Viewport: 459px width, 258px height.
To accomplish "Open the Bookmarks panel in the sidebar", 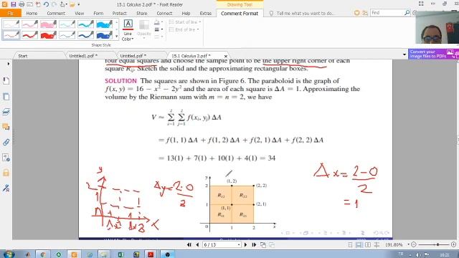I will [x=6, y=81].
